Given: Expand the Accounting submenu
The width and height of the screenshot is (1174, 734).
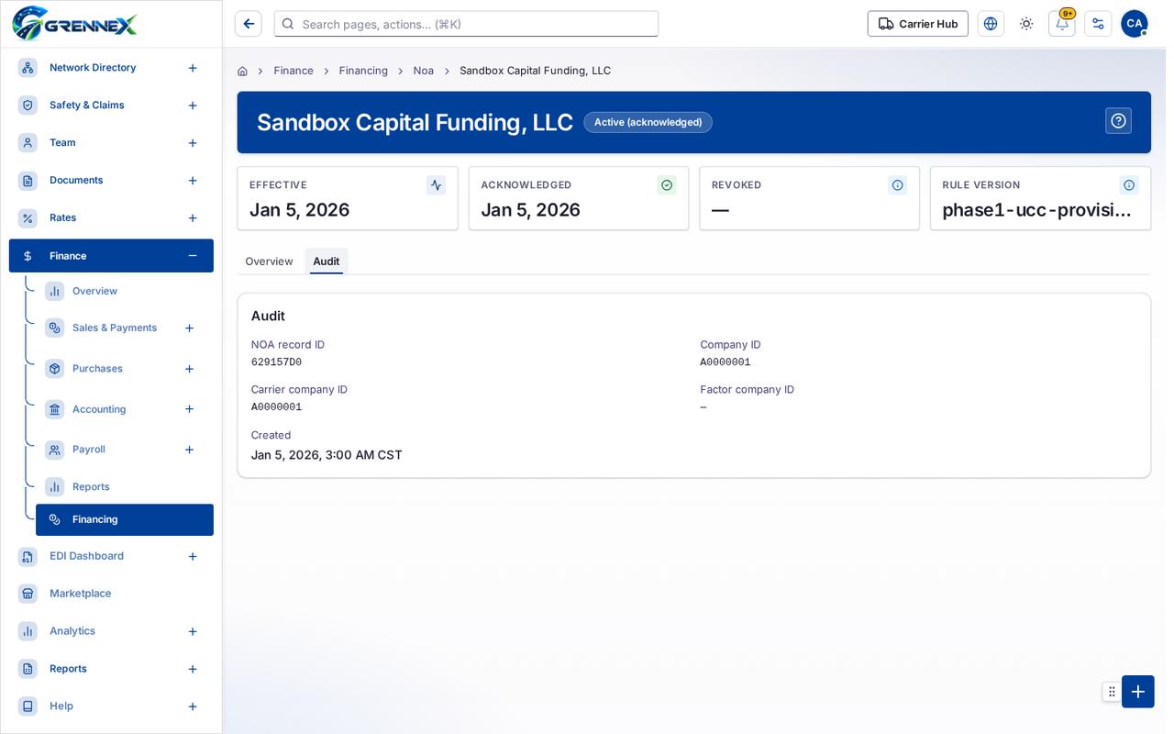Looking at the screenshot, I should (x=189, y=409).
